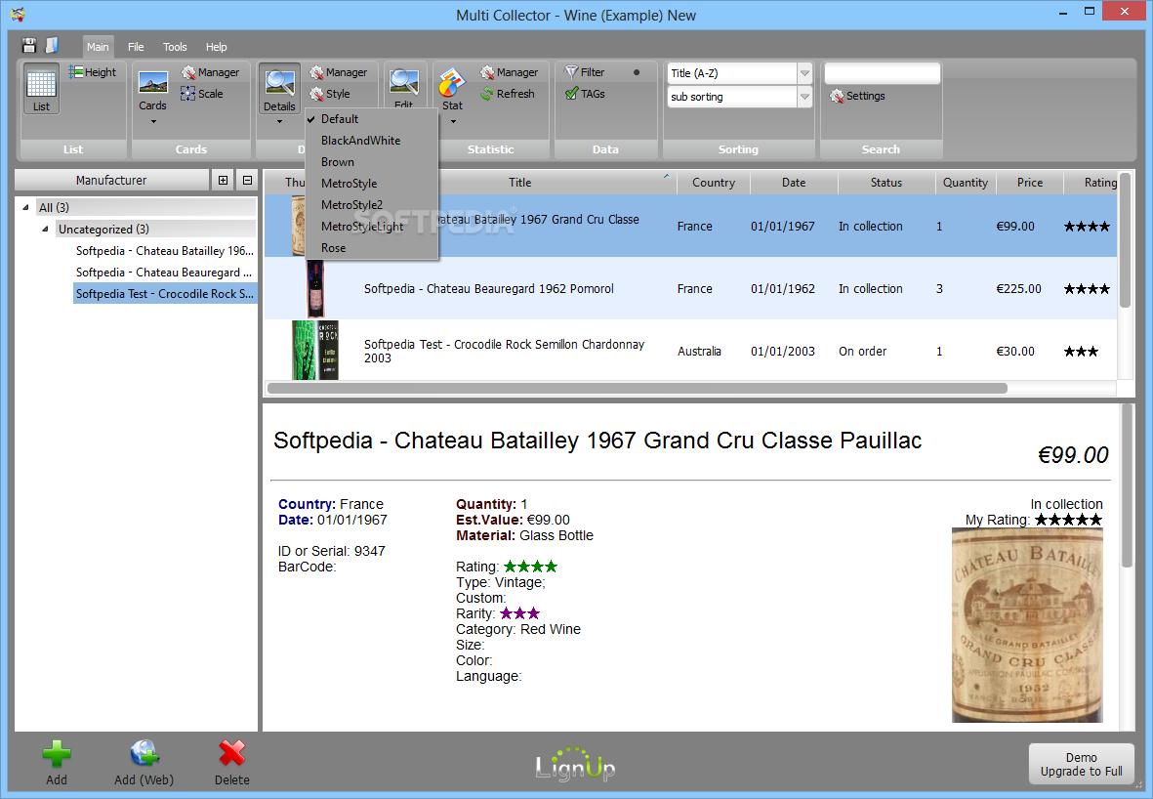Sort by Status column header

point(886,183)
